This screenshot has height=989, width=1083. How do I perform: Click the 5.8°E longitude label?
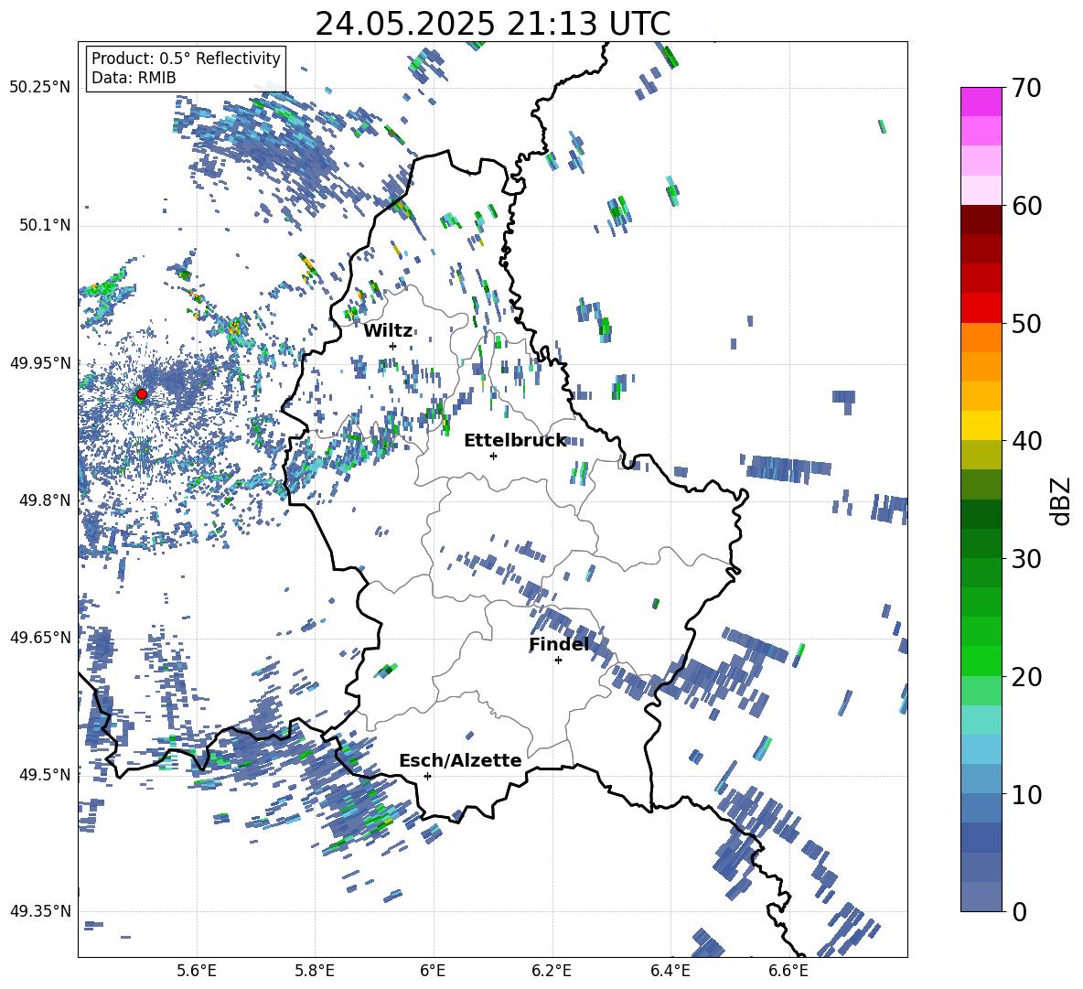315,971
